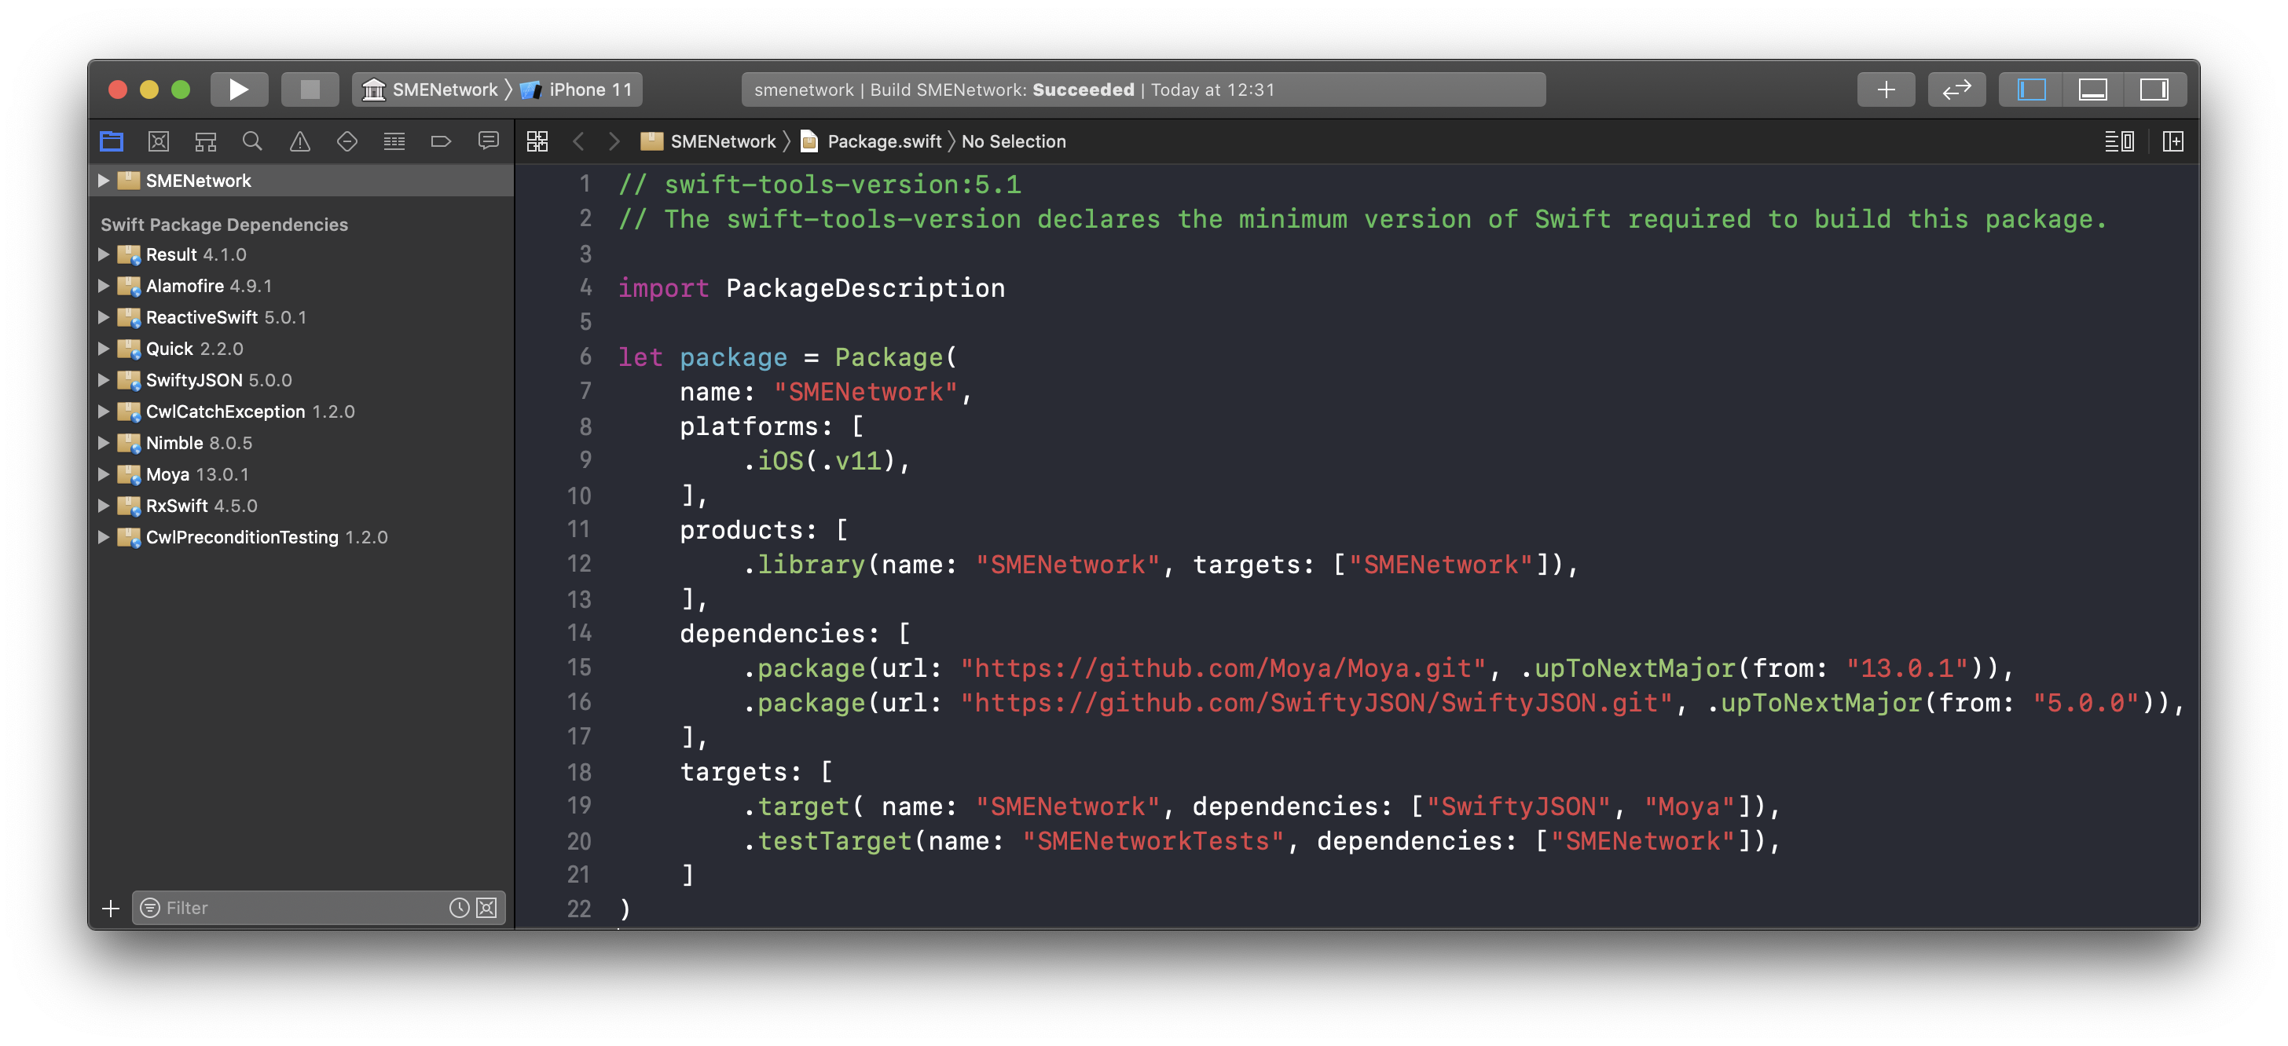Add new file with navigator plus button
The width and height of the screenshot is (2288, 1046).
tap(110, 909)
